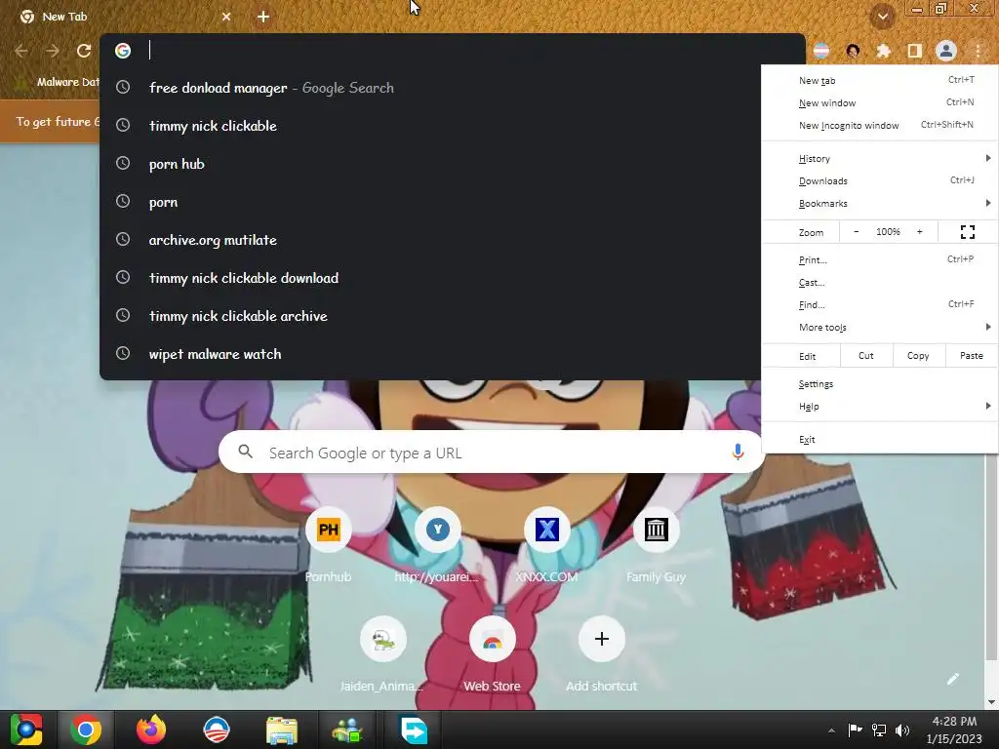Show hidden system tray icons
Image resolution: width=999 pixels, height=749 pixels.
coord(831,730)
